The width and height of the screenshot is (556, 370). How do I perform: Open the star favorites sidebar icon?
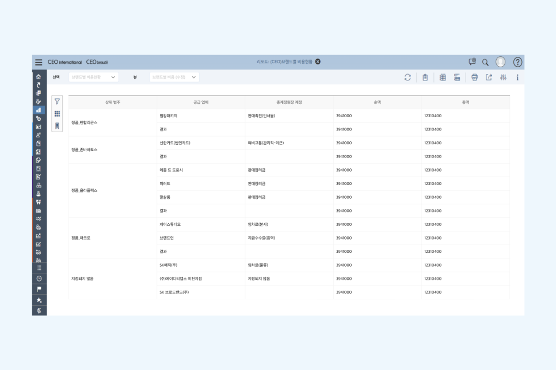click(x=39, y=300)
